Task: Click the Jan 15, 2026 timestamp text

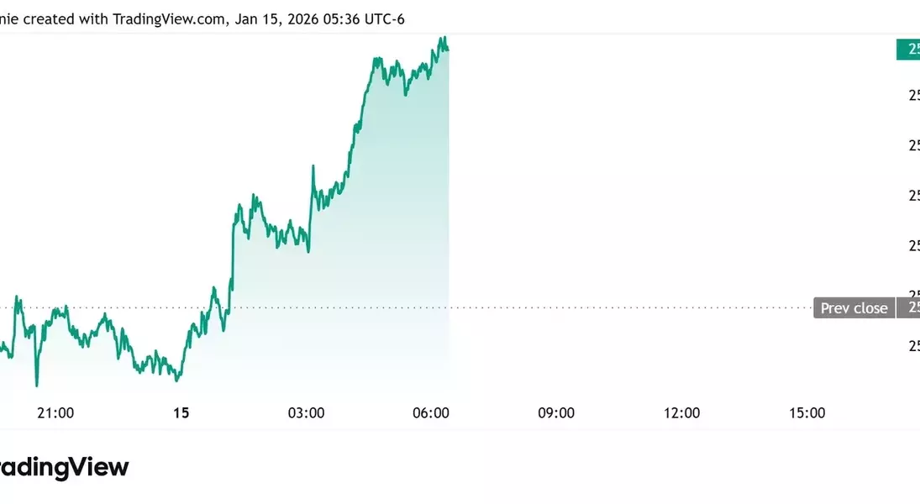Action: click(276, 18)
